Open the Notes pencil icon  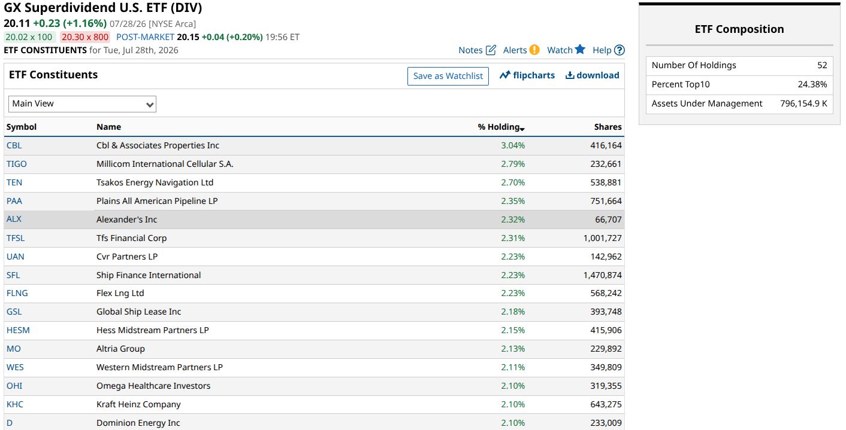point(491,50)
